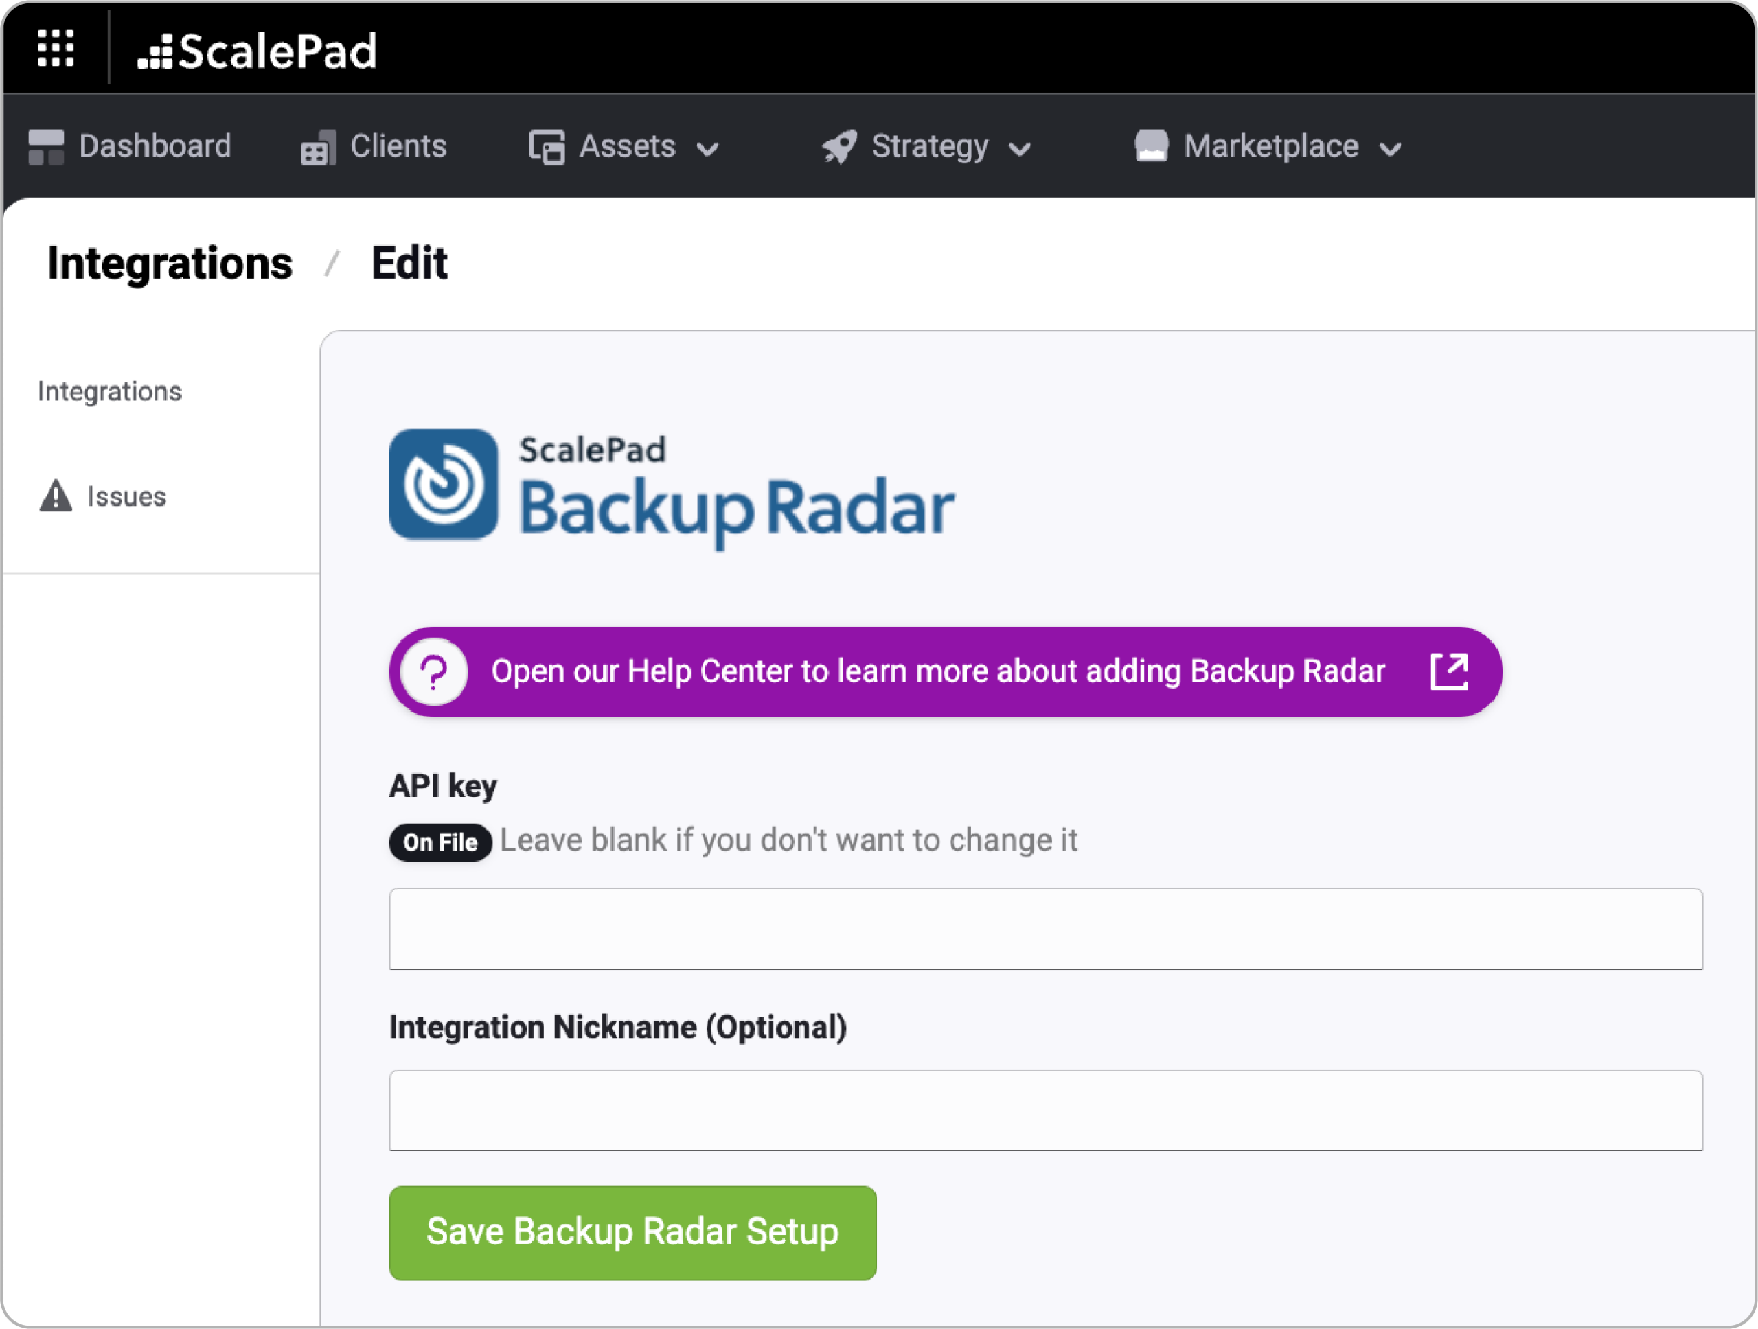Viewport: 1758px width, 1329px height.
Task: Click the Edit breadcrumb title
Action: (x=409, y=263)
